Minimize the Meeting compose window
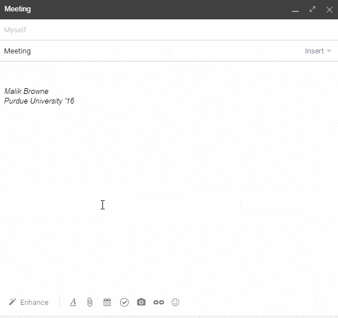Viewport: 338px width, 318px height. coord(295,11)
